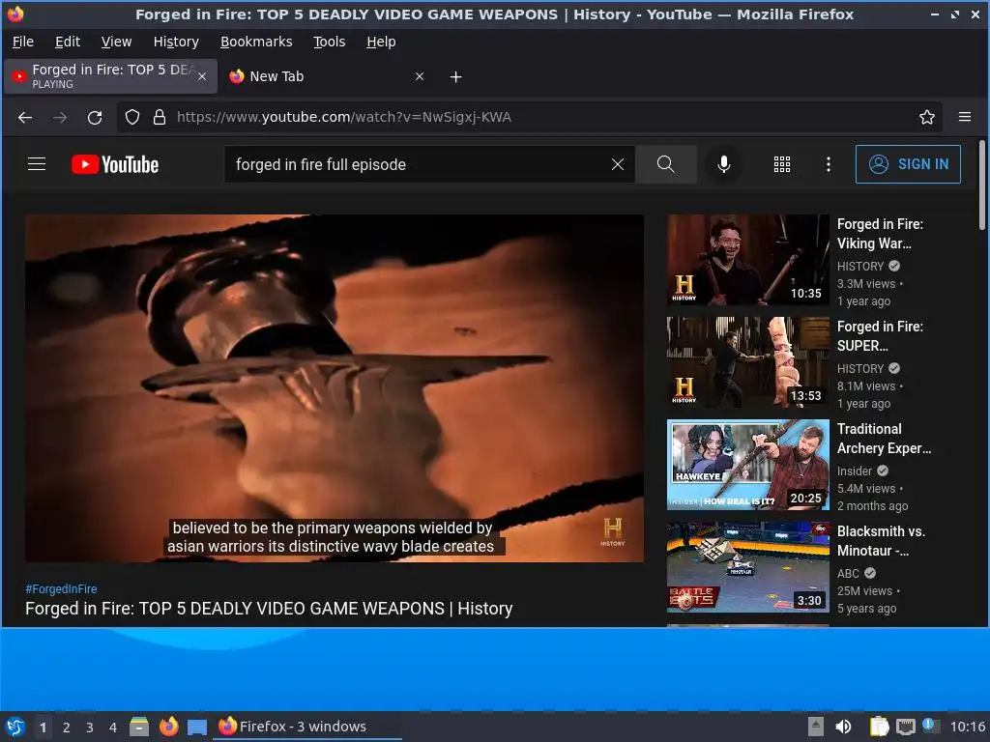Go back to the previous page
990x742 pixels.
pos(24,117)
